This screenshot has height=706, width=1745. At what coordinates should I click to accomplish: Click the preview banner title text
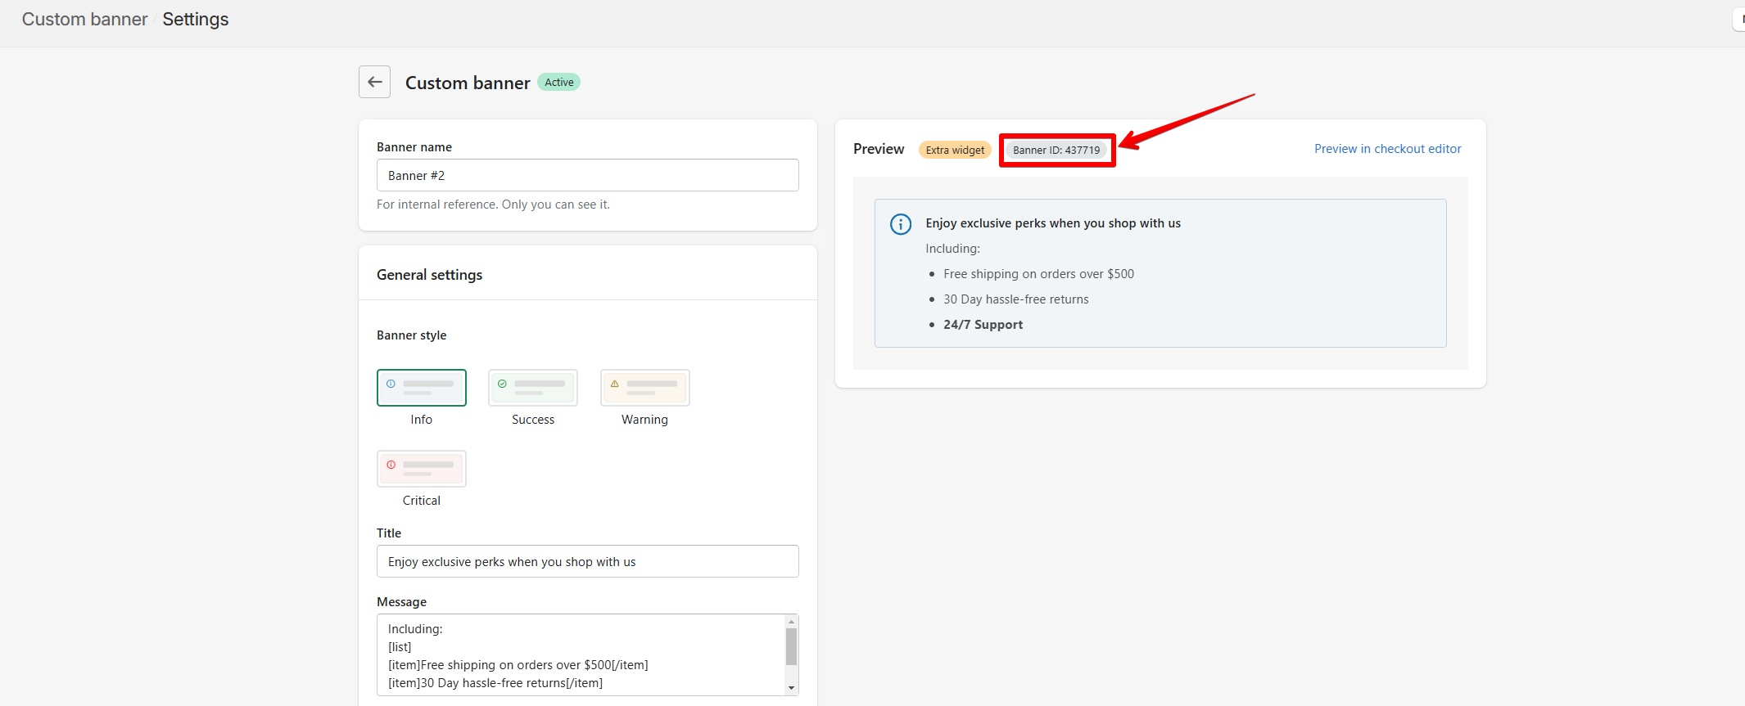pos(1052,223)
